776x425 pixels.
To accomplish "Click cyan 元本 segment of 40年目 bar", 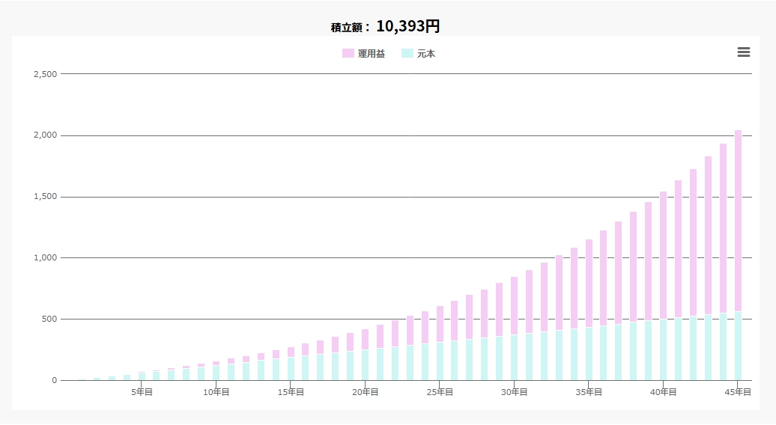I will (664, 350).
